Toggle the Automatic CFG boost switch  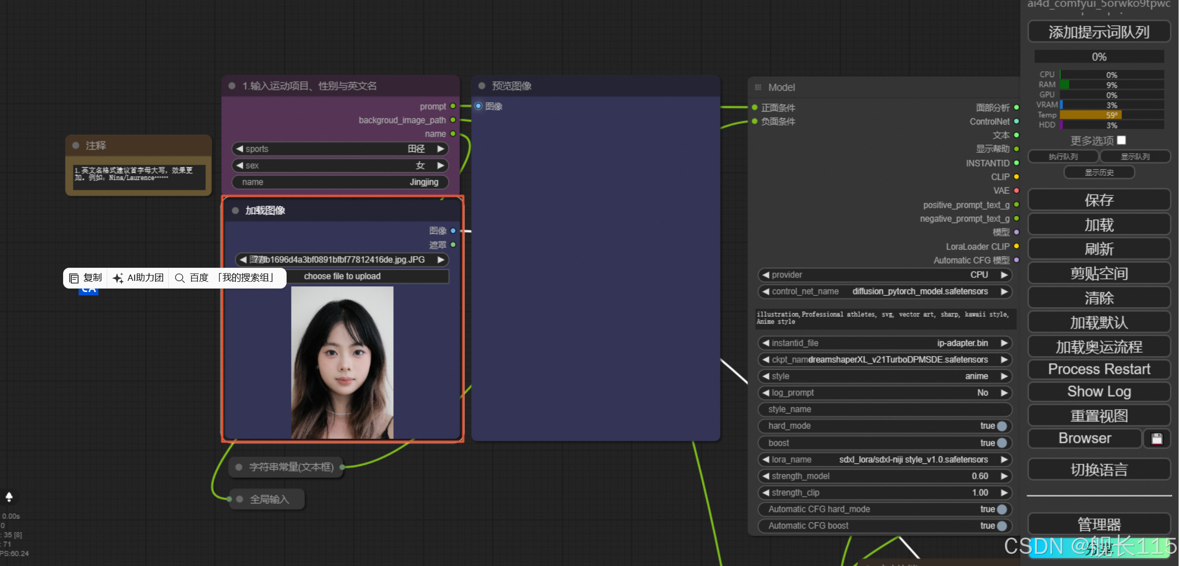[x=1002, y=526]
